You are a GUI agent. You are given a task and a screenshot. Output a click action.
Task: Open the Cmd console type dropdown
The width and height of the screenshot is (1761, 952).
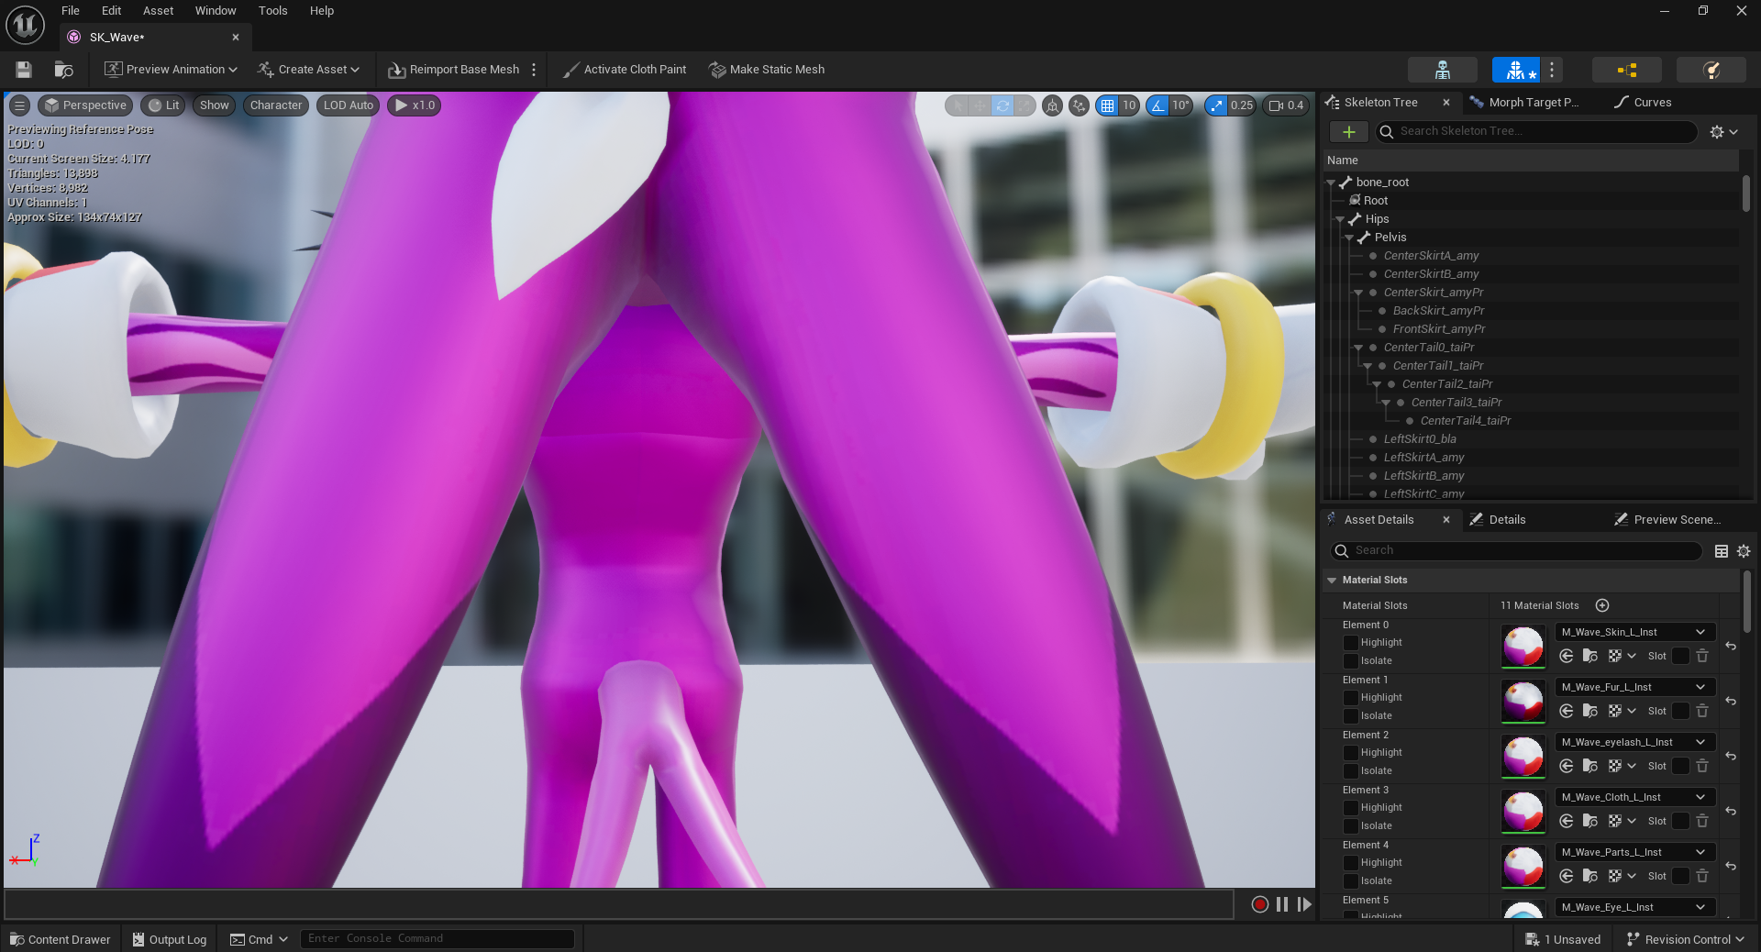pyautogui.click(x=259, y=939)
